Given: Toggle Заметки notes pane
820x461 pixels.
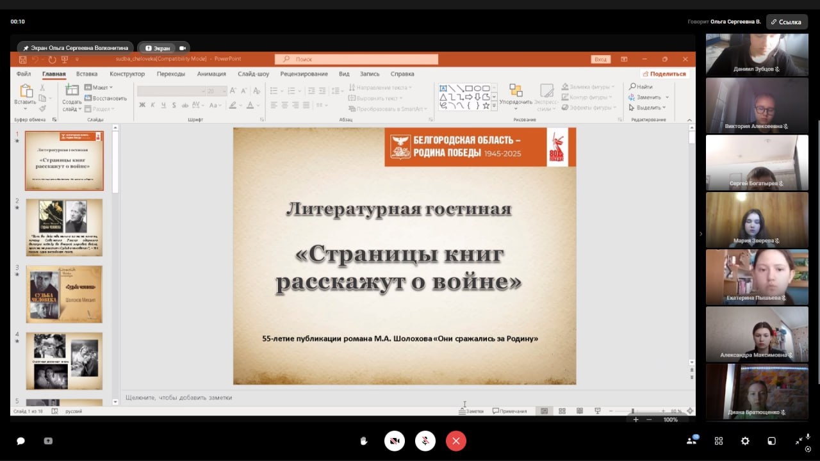Looking at the screenshot, I should tap(471, 411).
